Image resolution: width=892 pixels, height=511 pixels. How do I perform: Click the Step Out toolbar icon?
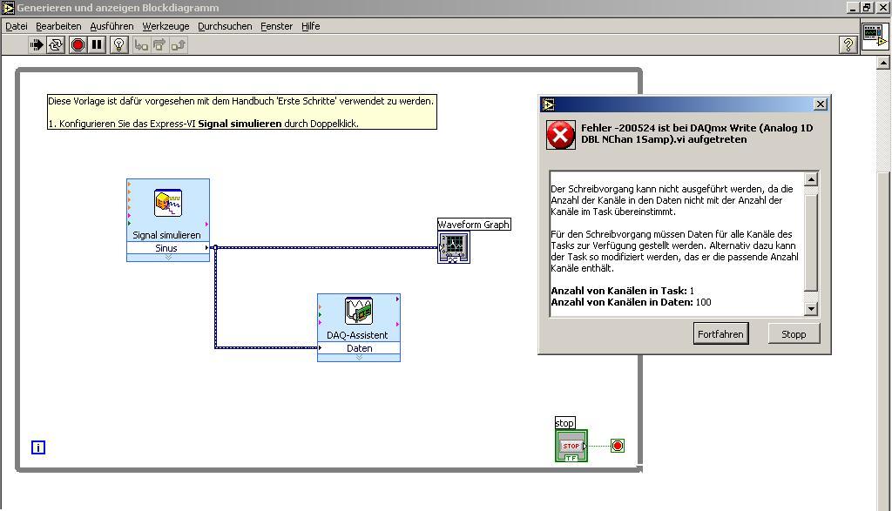[178, 45]
